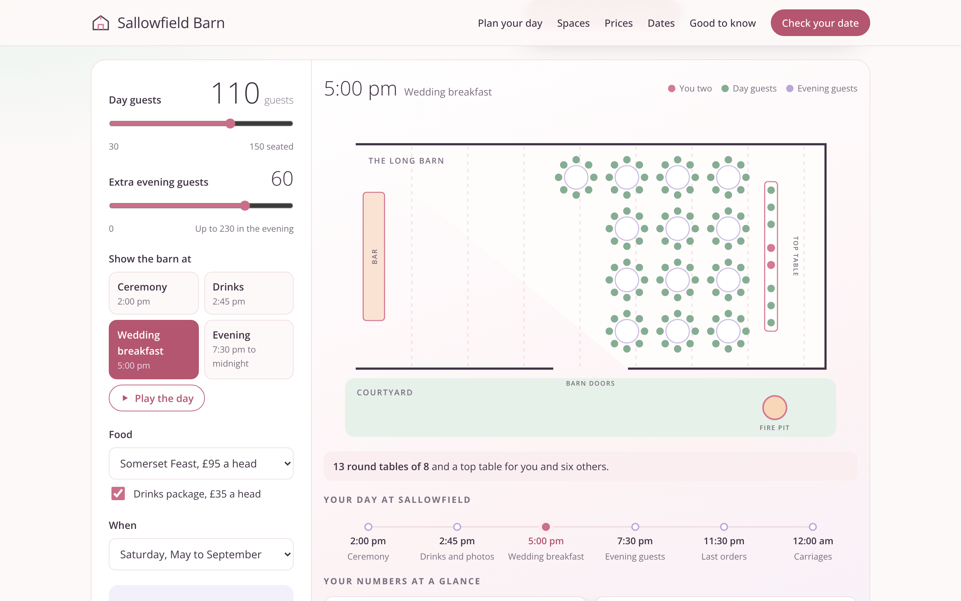961x601 pixels.
Task: Open Dates in the top navigation
Action: (661, 23)
